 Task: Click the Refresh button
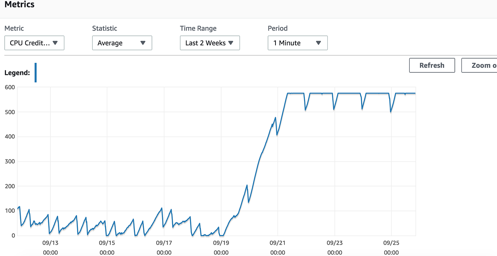tap(432, 65)
